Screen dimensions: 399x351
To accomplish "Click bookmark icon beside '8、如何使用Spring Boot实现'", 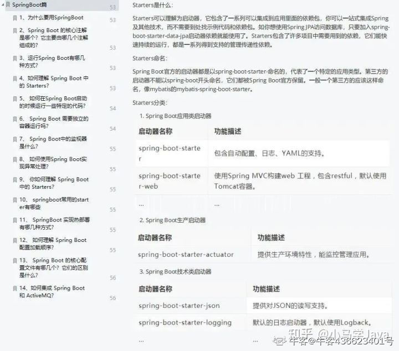I will 15,159.
